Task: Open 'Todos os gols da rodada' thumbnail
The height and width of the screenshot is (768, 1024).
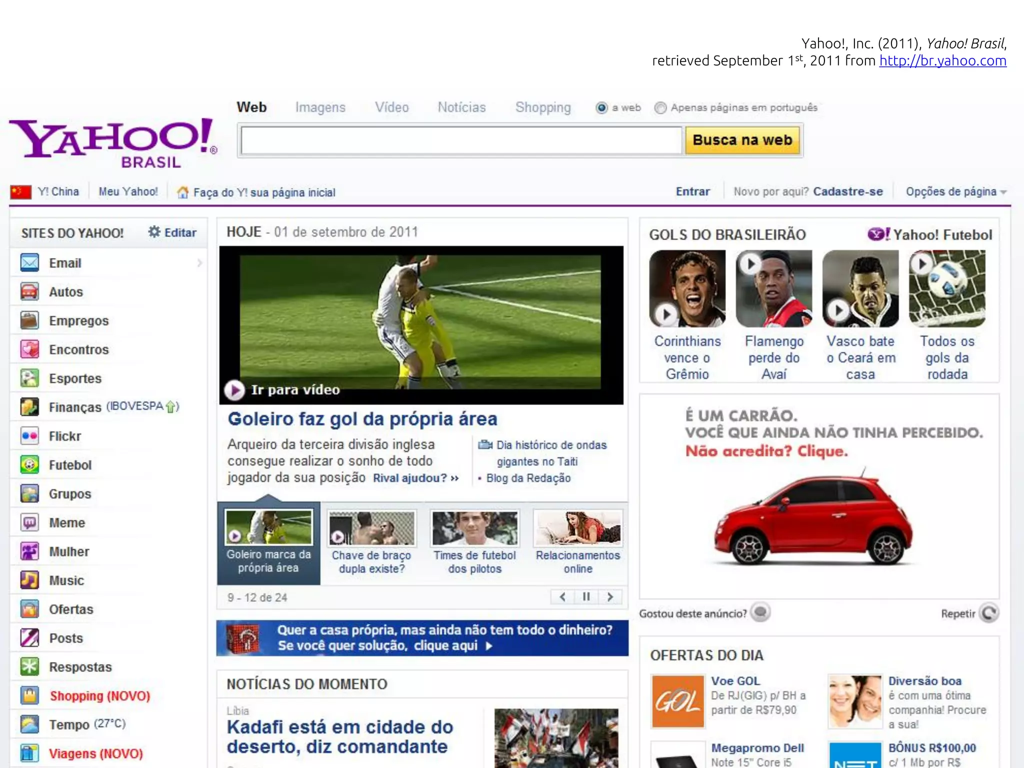Action: [947, 289]
